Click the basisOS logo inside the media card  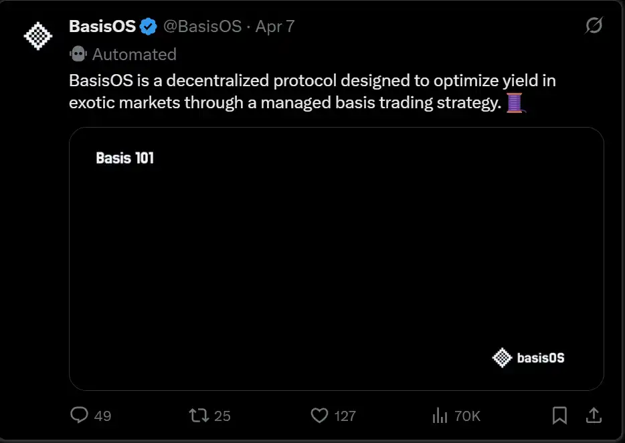click(529, 357)
